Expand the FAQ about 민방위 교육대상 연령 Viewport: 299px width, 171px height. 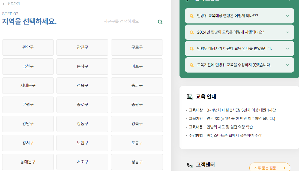point(239,16)
